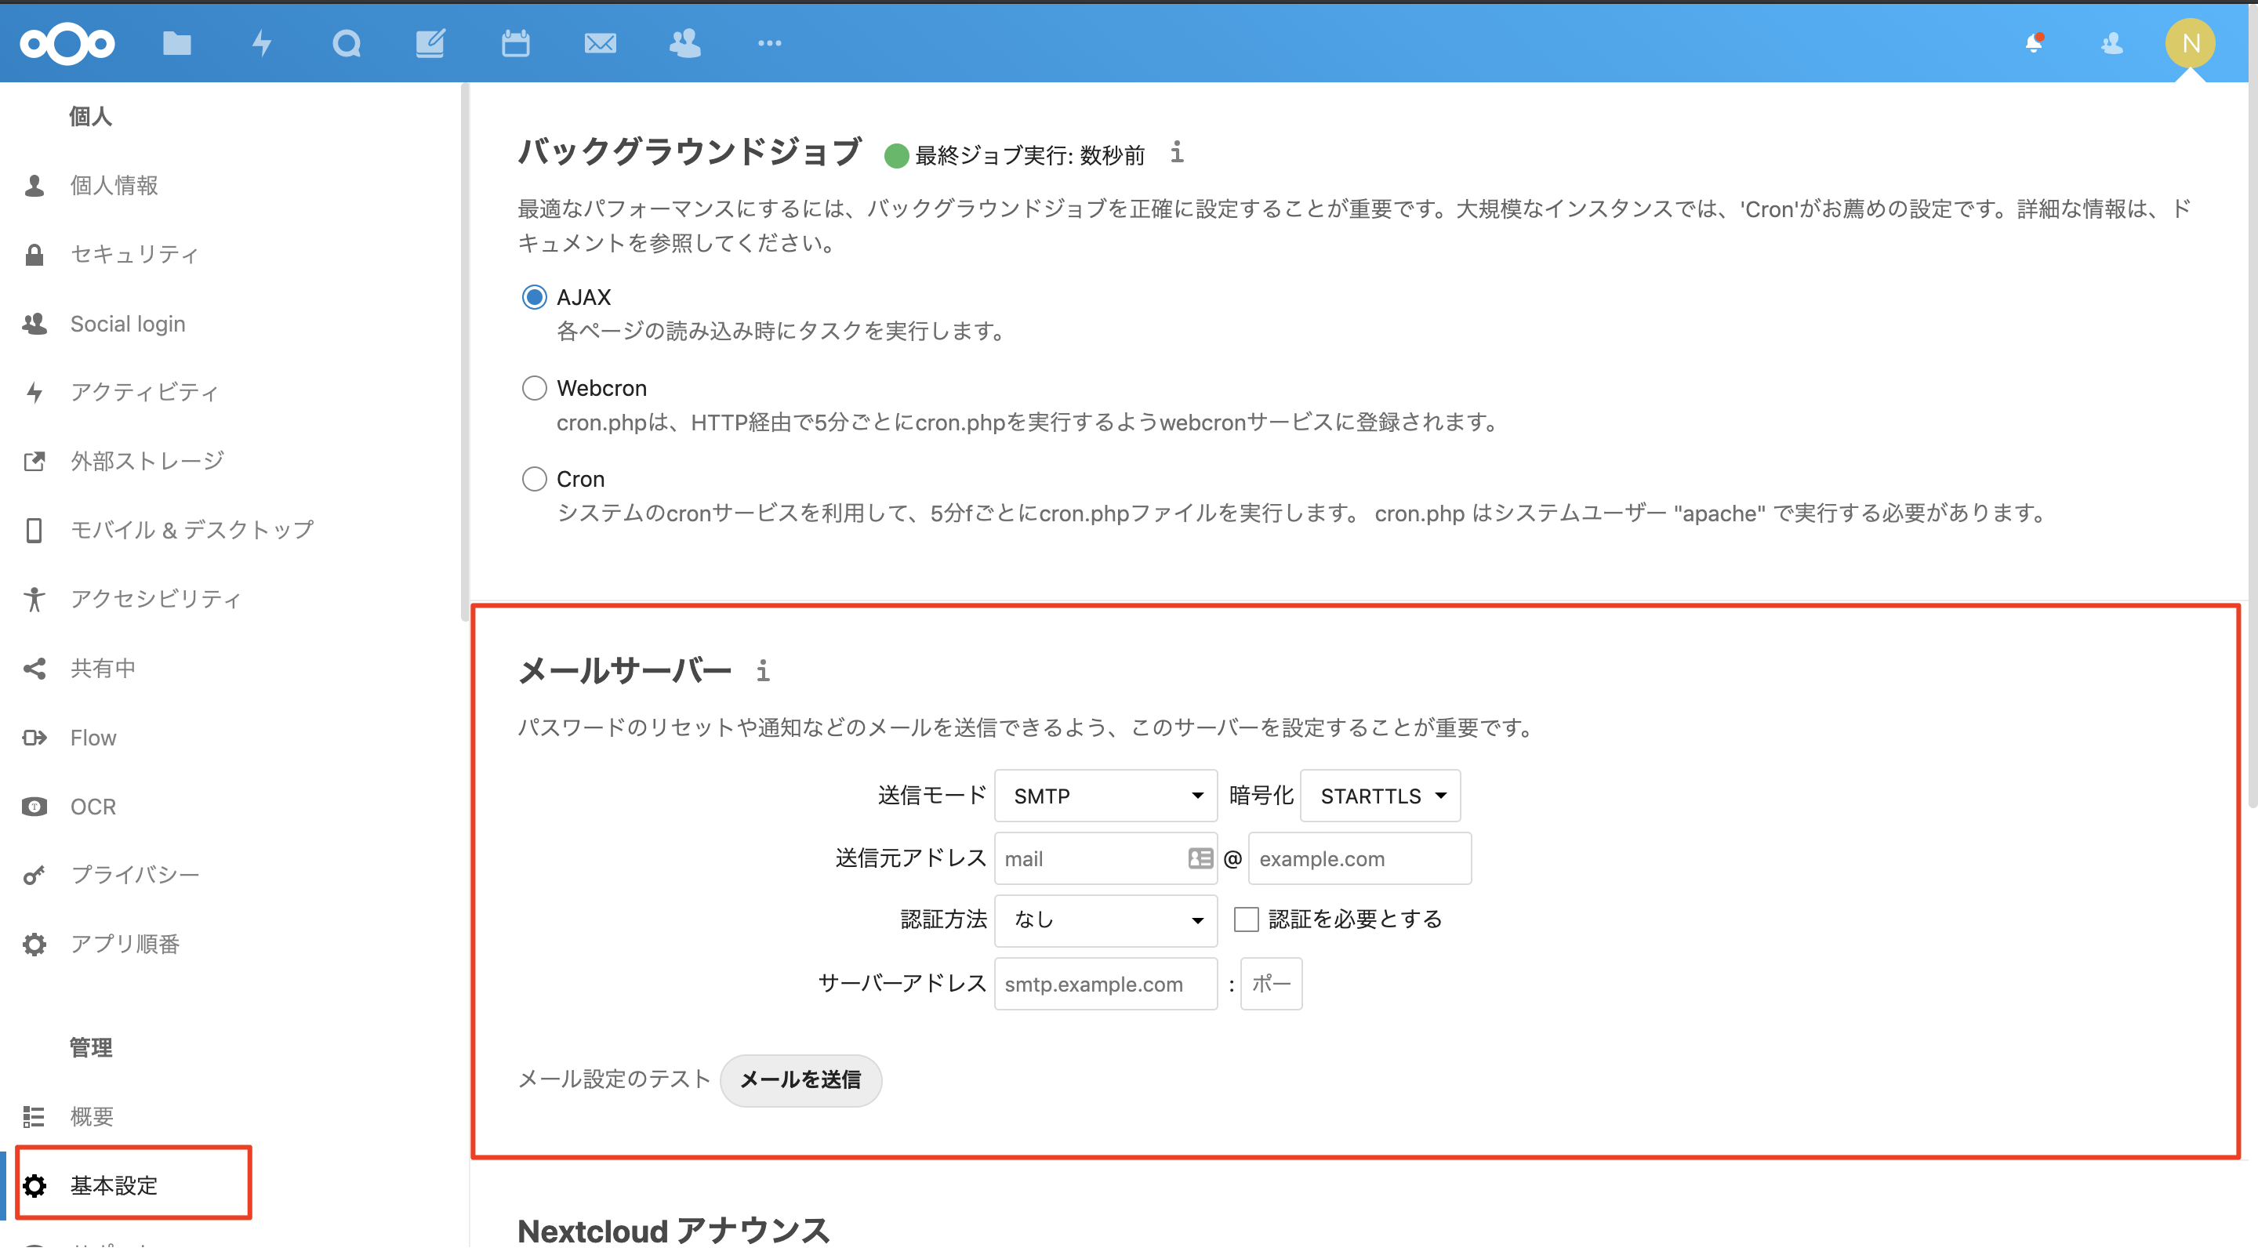2258x1255 pixels.
Task: Expand the 認証方法 dropdown
Action: coord(1105,920)
